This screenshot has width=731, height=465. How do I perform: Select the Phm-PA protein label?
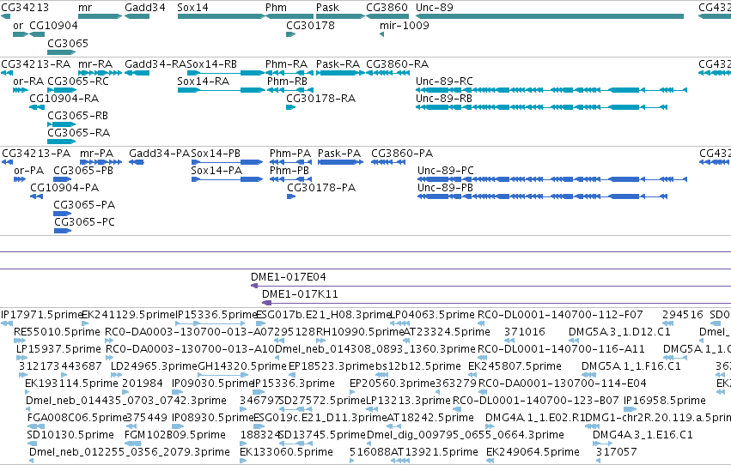coord(290,153)
